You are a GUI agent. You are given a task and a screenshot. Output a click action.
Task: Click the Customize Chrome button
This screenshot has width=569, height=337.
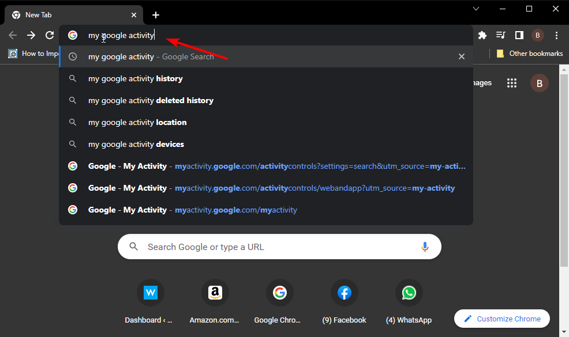tap(502, 319)
